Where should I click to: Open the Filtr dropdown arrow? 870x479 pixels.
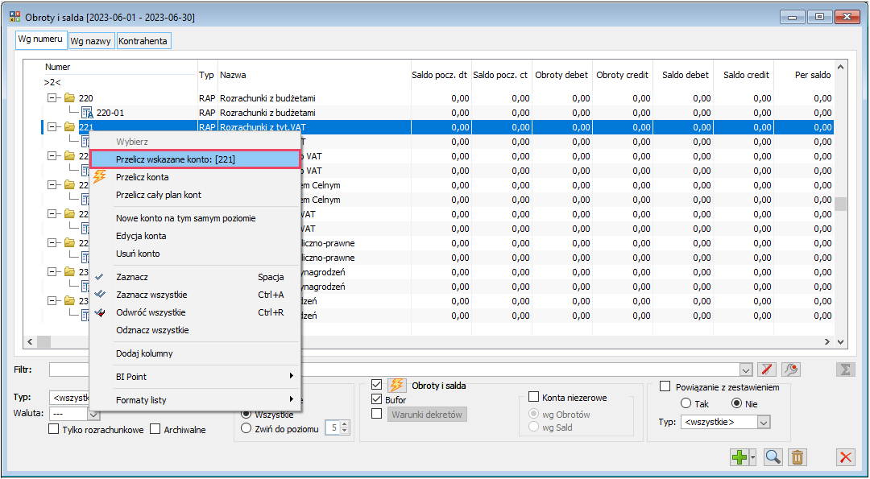coord(747,370)
